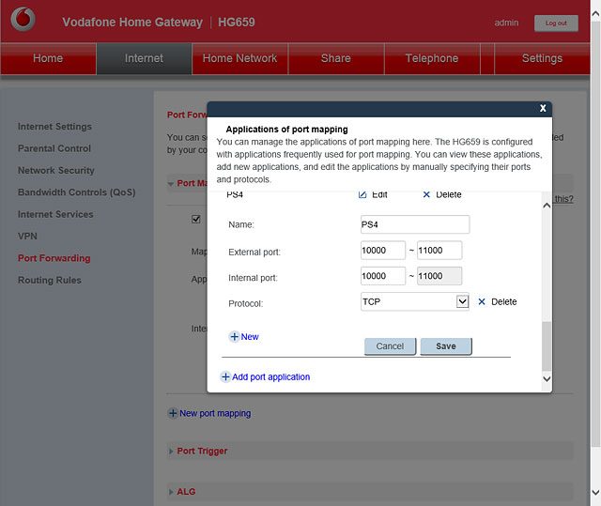Open the VPN sidebar item

tap(27, 236)
